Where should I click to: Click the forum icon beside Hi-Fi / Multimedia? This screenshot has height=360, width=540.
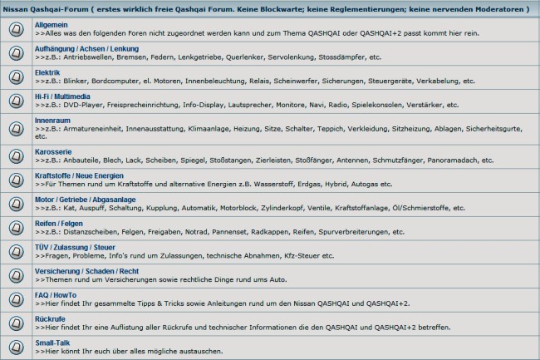(x=16, y=101)
